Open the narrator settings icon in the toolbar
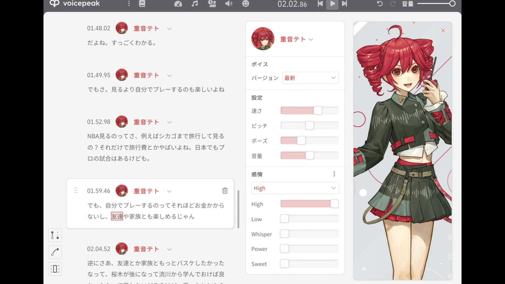The image size is (505, 284). 212,4
